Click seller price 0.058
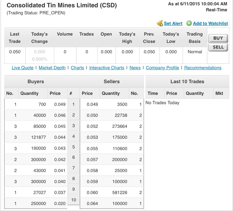 tap(92, 170)
